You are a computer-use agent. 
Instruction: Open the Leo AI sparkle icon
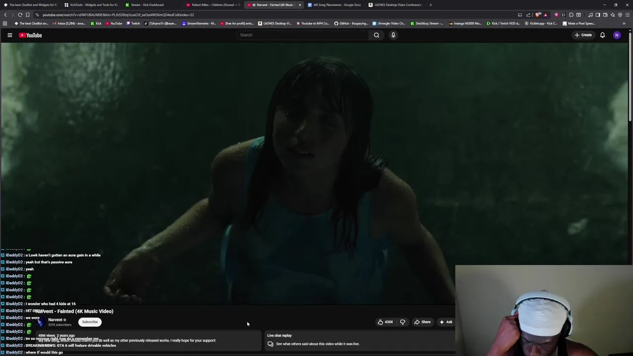click(613, 15)
